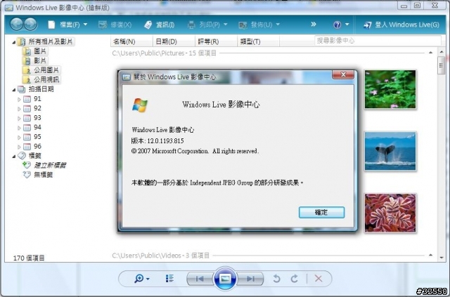450x297 pixels.
Task: Click the vertical scrollbar thumb
Action: [442, 65]
